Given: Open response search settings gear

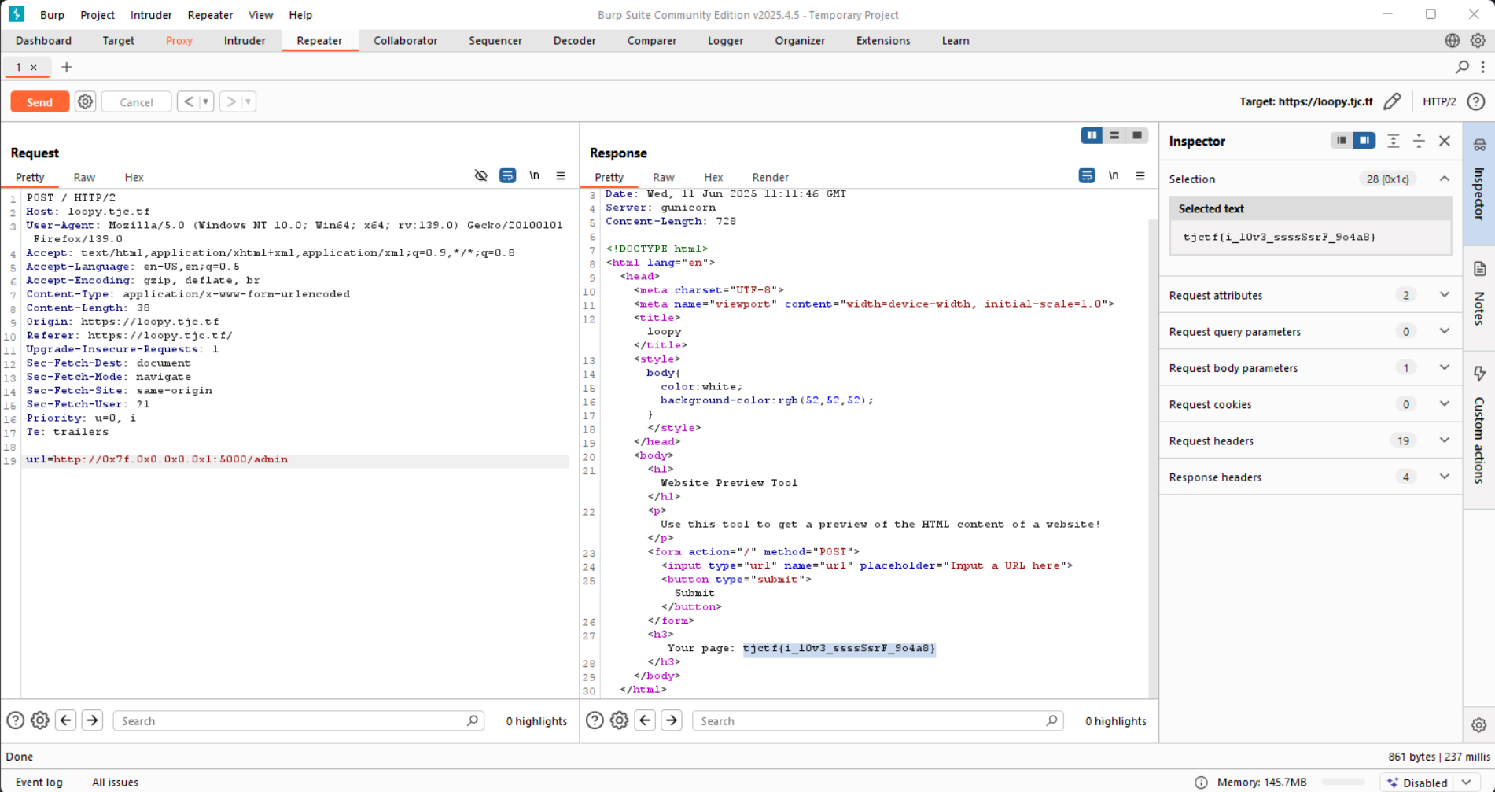Looking at the screenshot, I should pyautogui.click(x=619, y=720).
